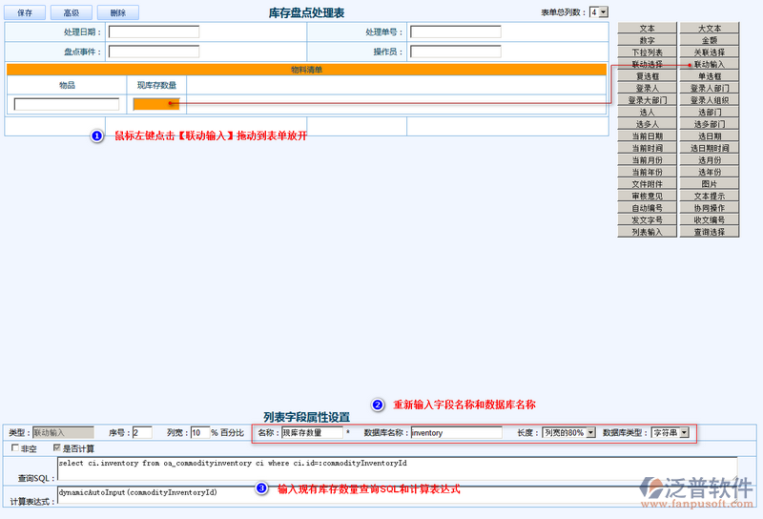
Task: Click the 保存 (Save) button
Action: (26, 13)
